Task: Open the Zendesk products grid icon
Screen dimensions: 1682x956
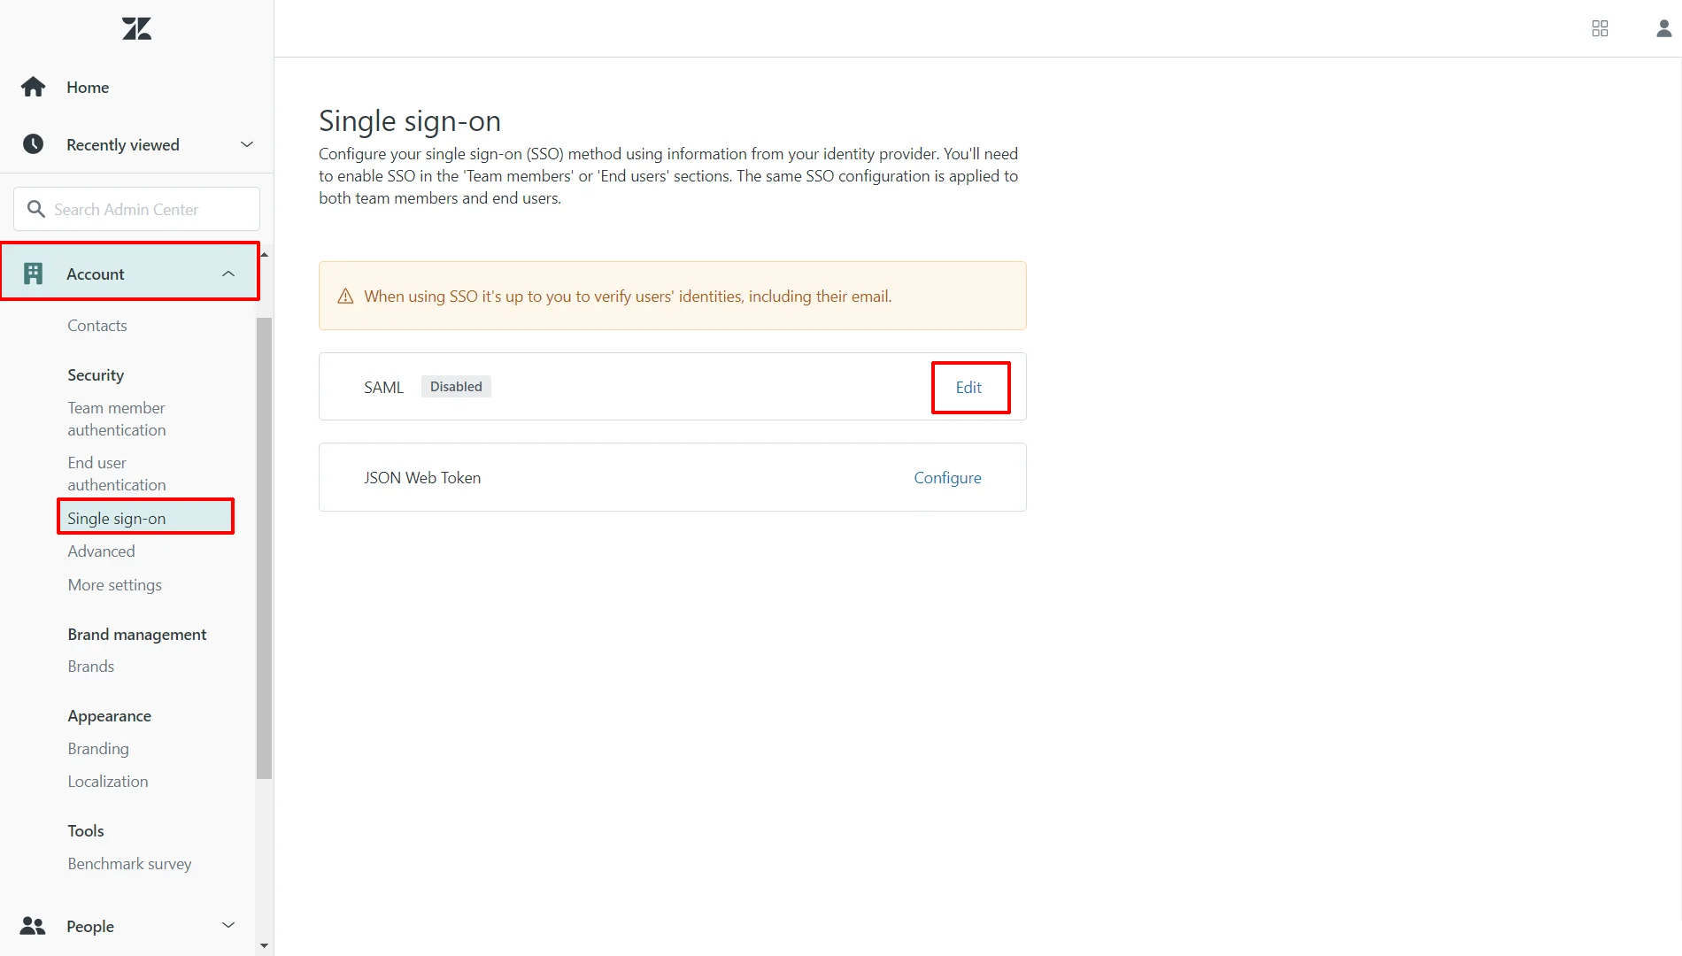Action: pyautogui.click(x=1600, y=27)
